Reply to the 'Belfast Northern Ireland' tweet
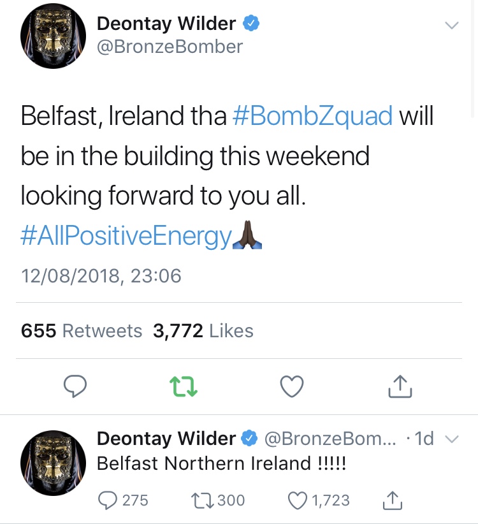Image resolution: width=478 pixels, height=524 pixels. point(108,500)
